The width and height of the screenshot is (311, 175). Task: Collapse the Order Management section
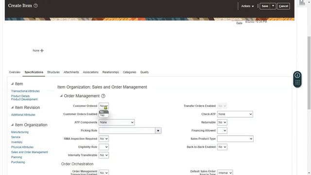point(61,96)
